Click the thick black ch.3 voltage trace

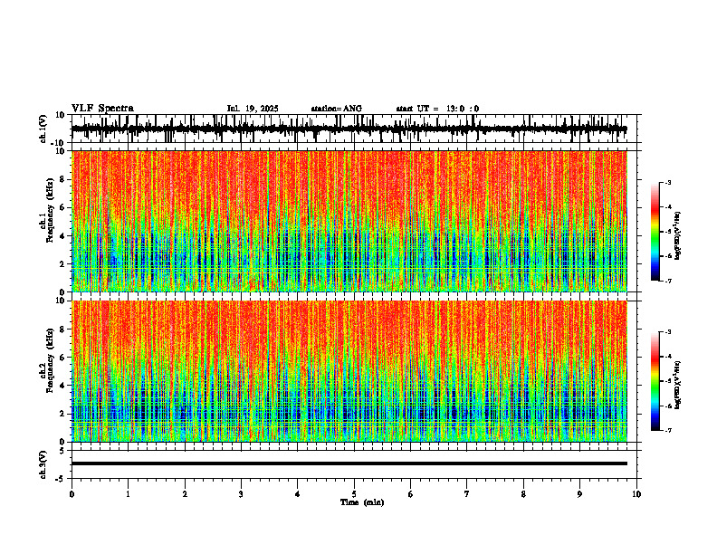[x=349, y=463]
